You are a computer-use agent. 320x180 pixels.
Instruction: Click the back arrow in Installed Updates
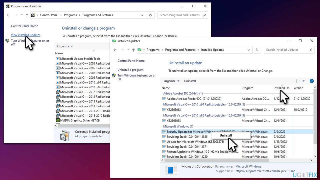coord(115,50)
